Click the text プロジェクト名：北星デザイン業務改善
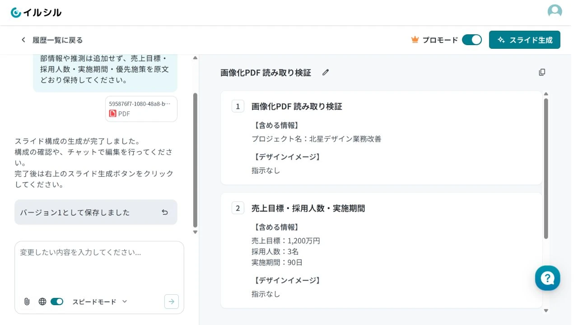Image resolution: width=578 pixels, height=325 pixels. pyautogui.click(x=317, y=139)
